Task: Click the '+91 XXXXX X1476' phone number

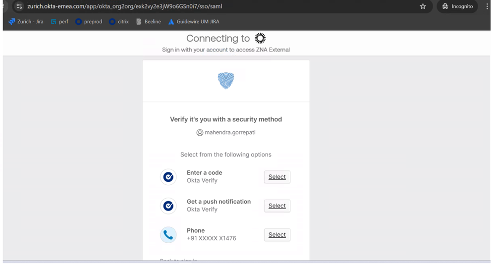Action: coord(212,238)
